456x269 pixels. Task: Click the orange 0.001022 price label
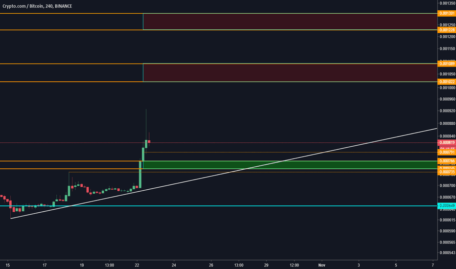(x=446, y=82)
